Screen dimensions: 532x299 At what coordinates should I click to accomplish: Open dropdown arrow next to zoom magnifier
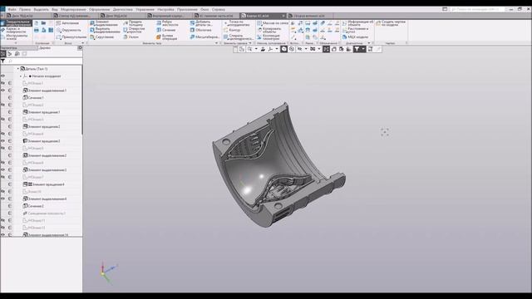[256, 49]
